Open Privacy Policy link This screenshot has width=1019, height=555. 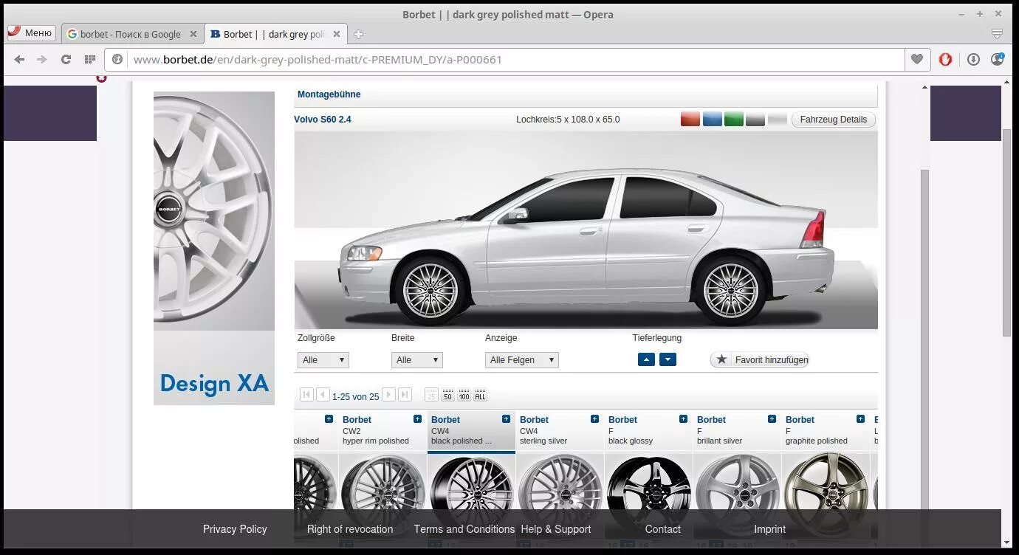[235, 529]
